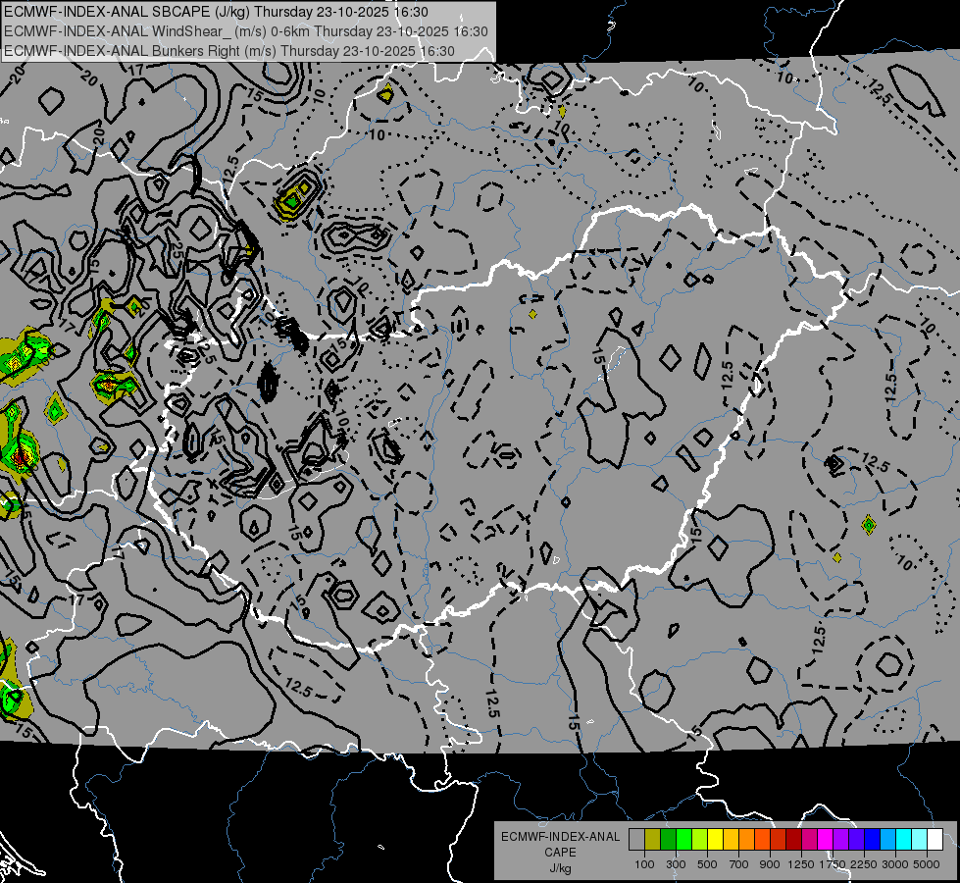Click the WindShear 0-6km title line
The width and height of the screenshot is (960, 883).
[x=245, y=31]
